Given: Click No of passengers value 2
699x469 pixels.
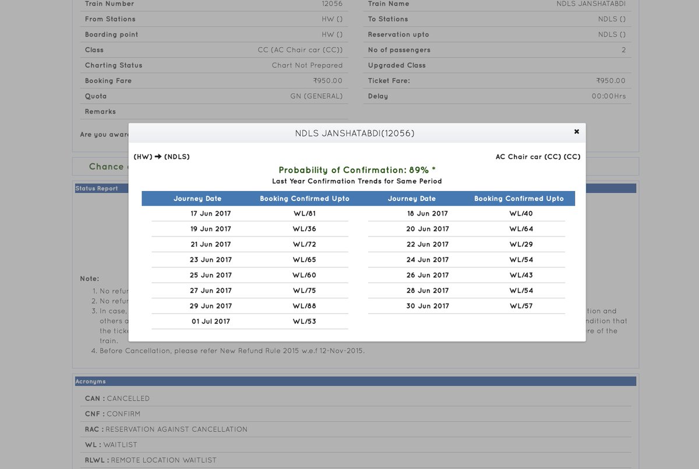Looking at the screenshot, I should coord(624,50).
